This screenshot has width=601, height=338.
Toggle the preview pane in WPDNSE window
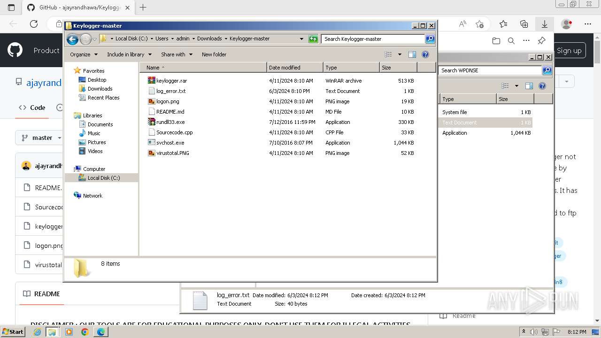[529, 86]
